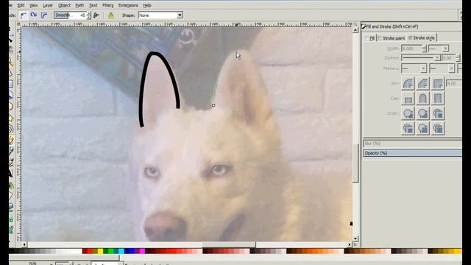This screenshot has width=471, height=265.
Task: Set order to fill, markers, stroke
Action: click(x=438, y=113)
